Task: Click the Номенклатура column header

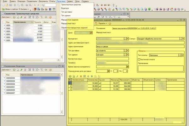Action: pos(80,80)
